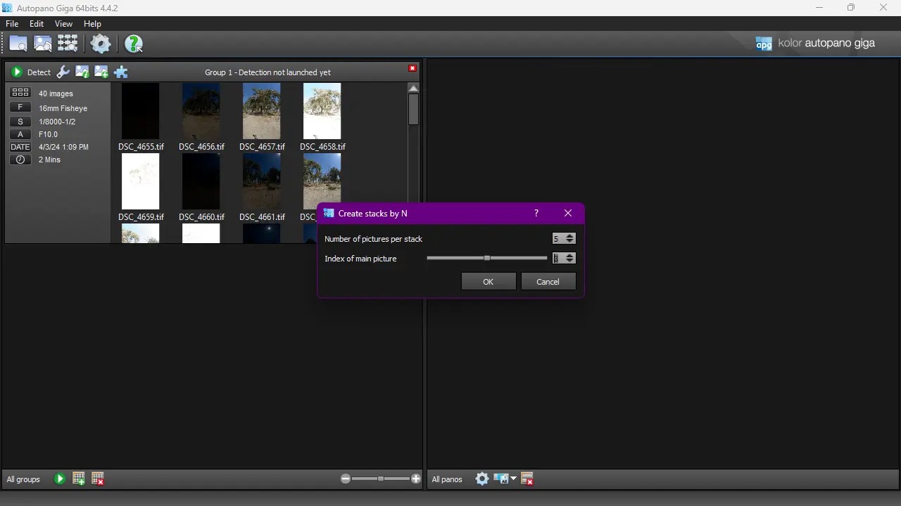Open settings gear in main toolbar

[x=101, y=44]
